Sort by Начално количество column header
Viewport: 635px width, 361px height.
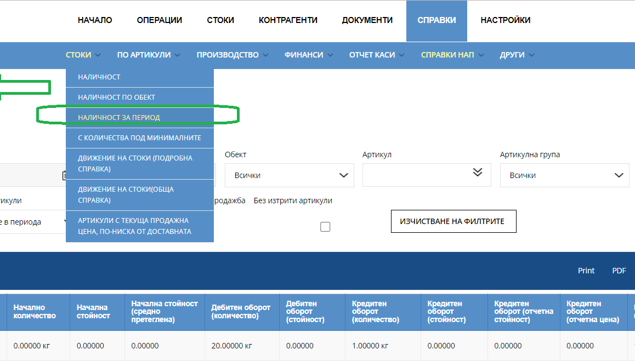pos(38,312)
